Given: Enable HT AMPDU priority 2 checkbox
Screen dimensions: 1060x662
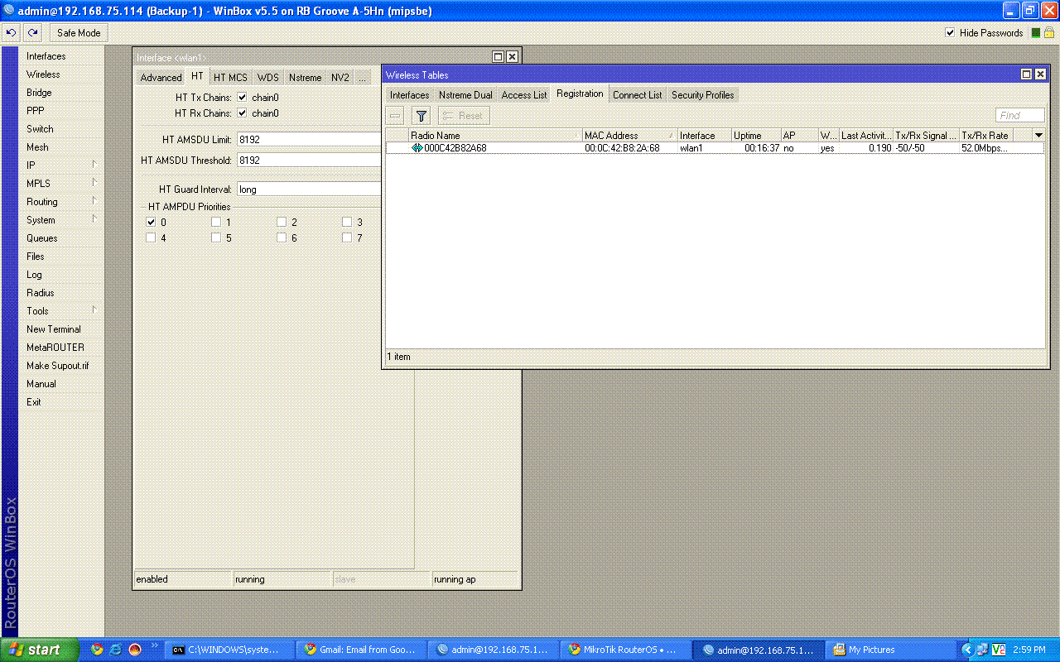Looking at the screenshot, I should pos(282,222).
